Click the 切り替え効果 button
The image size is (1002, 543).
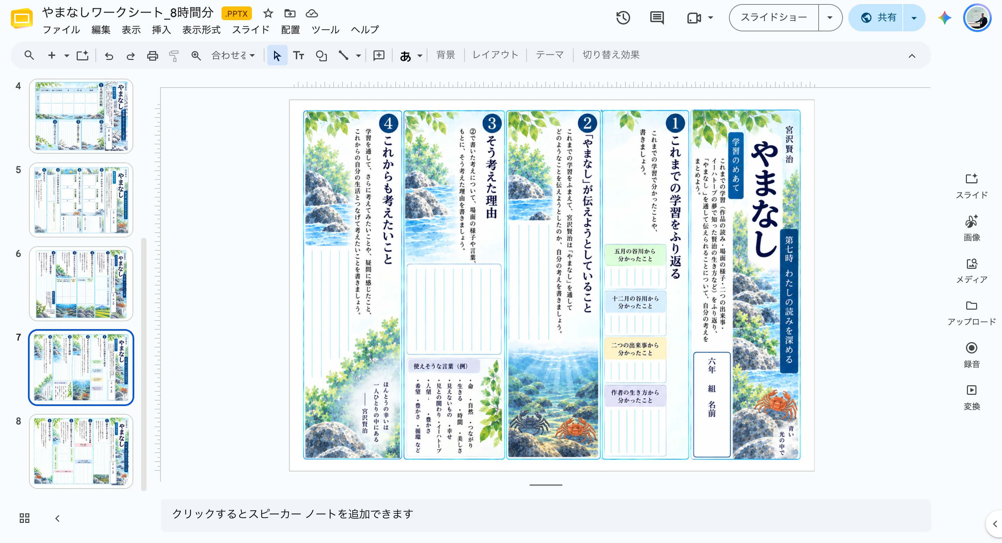611,55
